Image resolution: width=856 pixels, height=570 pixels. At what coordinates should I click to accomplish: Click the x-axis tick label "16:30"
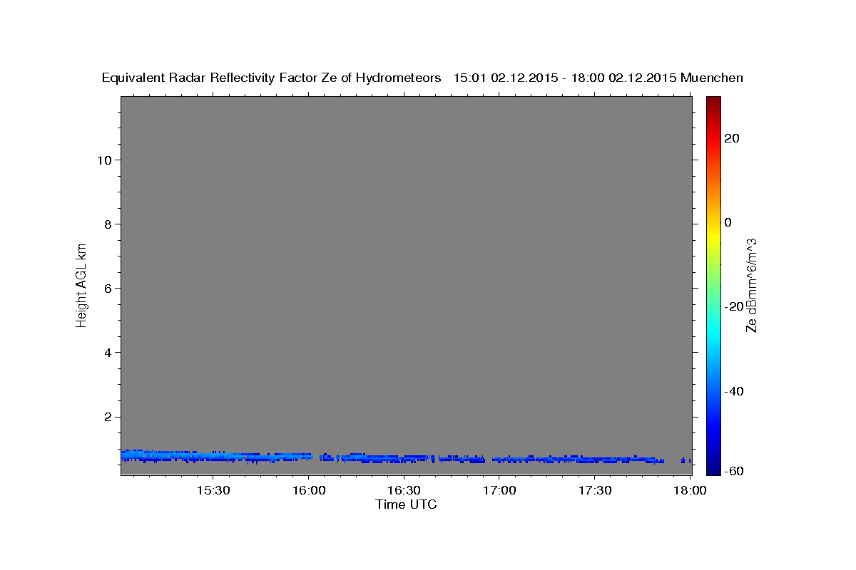click(404, 491)
